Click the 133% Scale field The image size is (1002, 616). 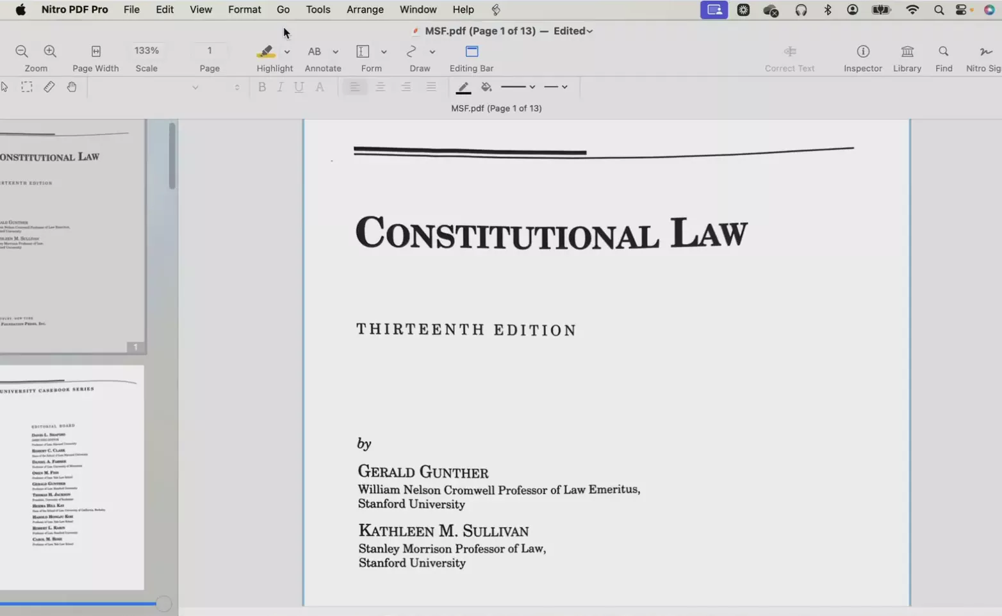(147, 51)
